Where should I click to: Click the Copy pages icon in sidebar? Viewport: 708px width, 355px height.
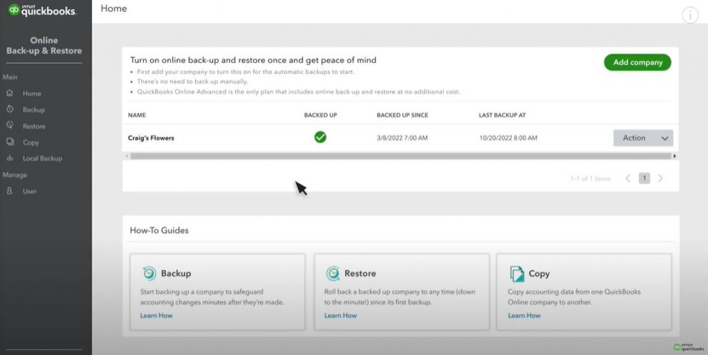(x=10, y=142)
